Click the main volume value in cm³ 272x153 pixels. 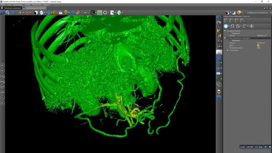[x=262, y=36]
